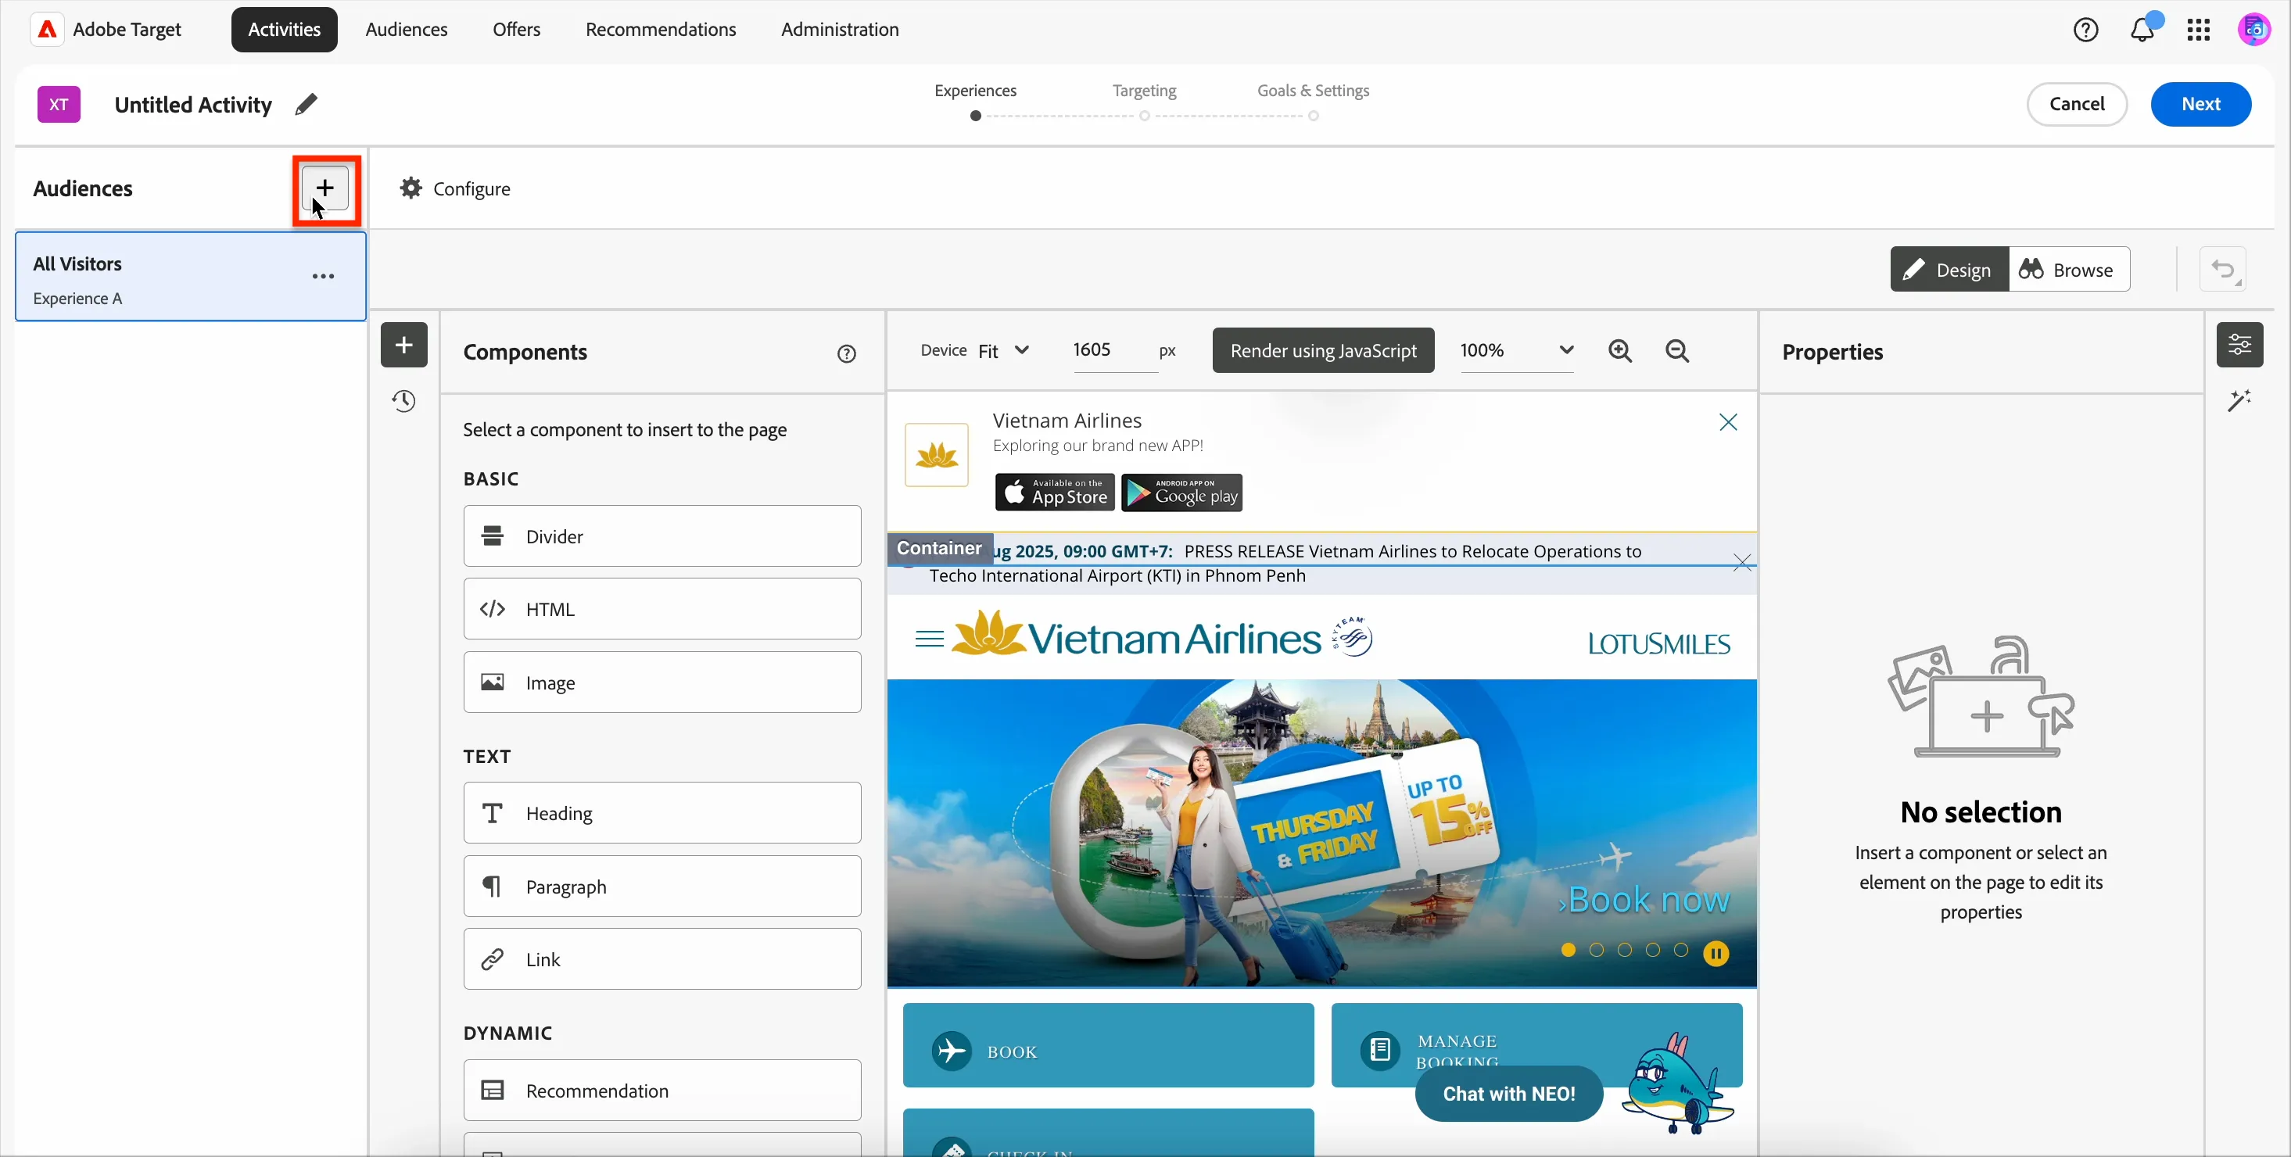The width and height of the screenshot is (2291, 1157).
Task: Open the Help icon in the top bar
Action: point(2085,30)
